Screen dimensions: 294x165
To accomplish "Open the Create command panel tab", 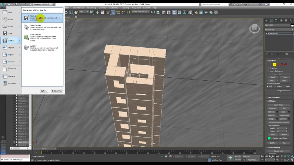I will pyautogui.click(x=266, y=21).
